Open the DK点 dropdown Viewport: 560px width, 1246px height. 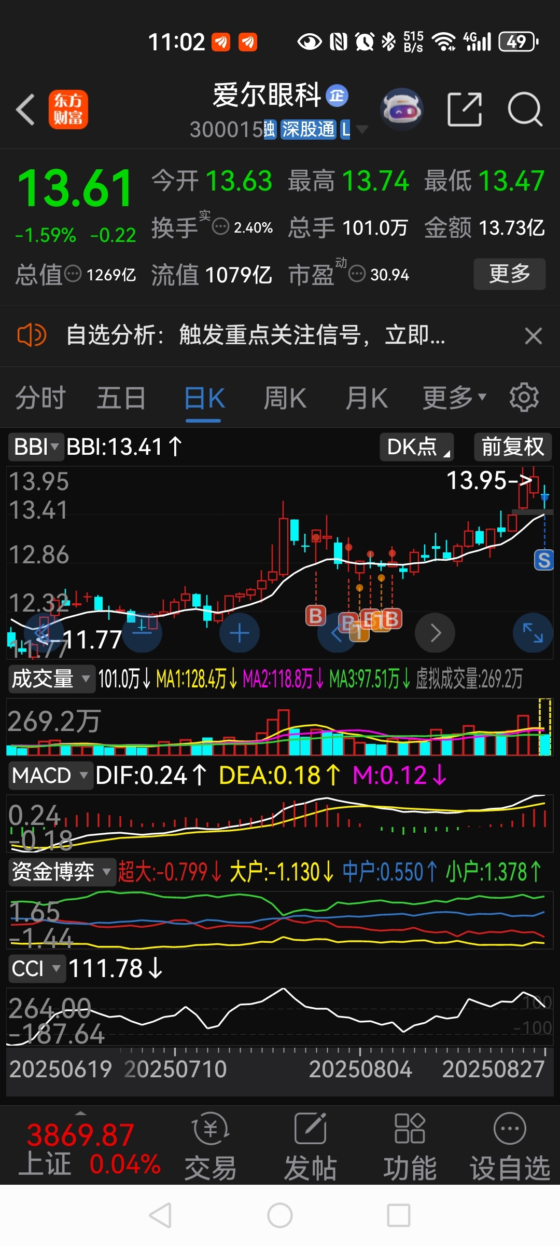tap(417, 447)
